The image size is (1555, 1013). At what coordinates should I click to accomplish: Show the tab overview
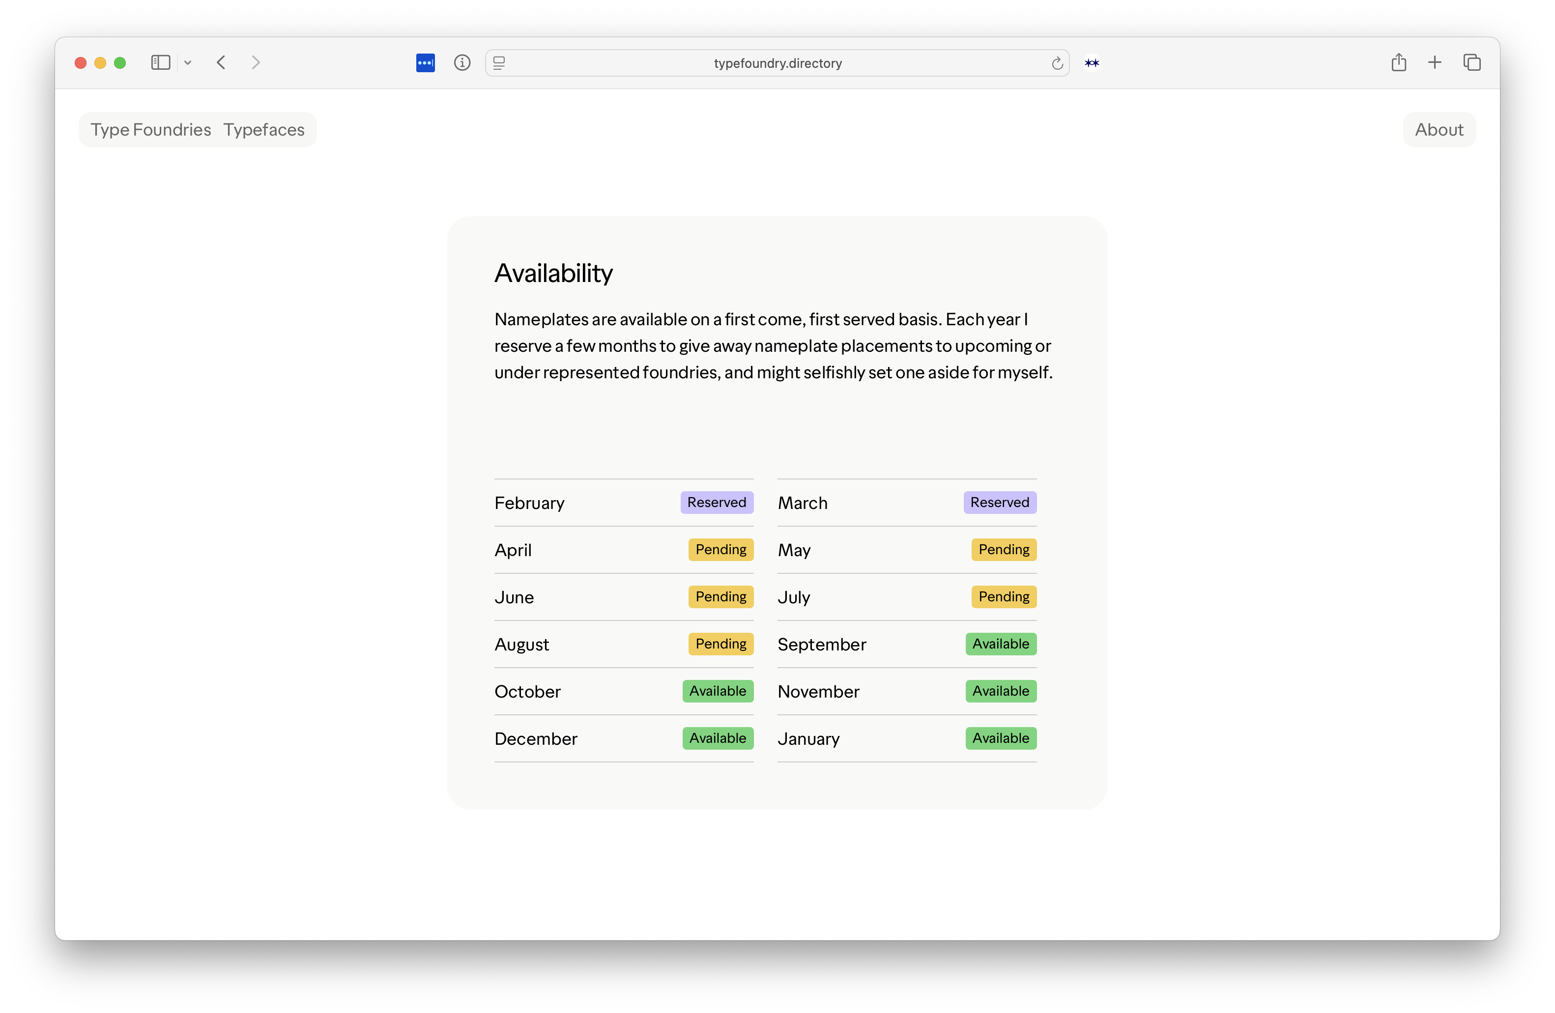[1471, 63]
